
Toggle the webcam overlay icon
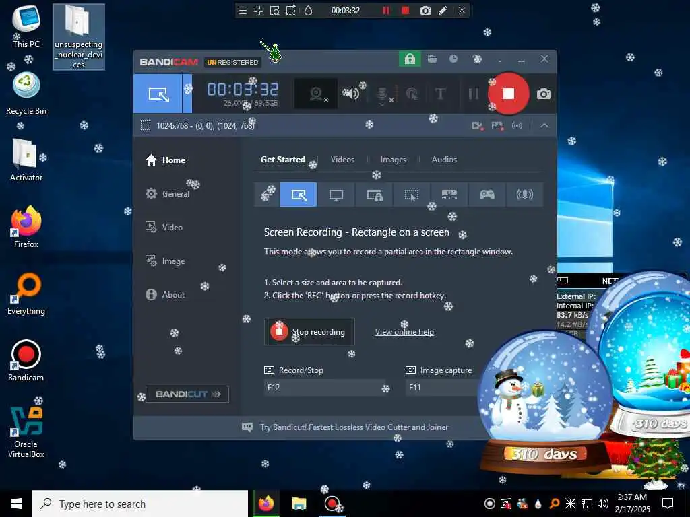click(316, 94)
